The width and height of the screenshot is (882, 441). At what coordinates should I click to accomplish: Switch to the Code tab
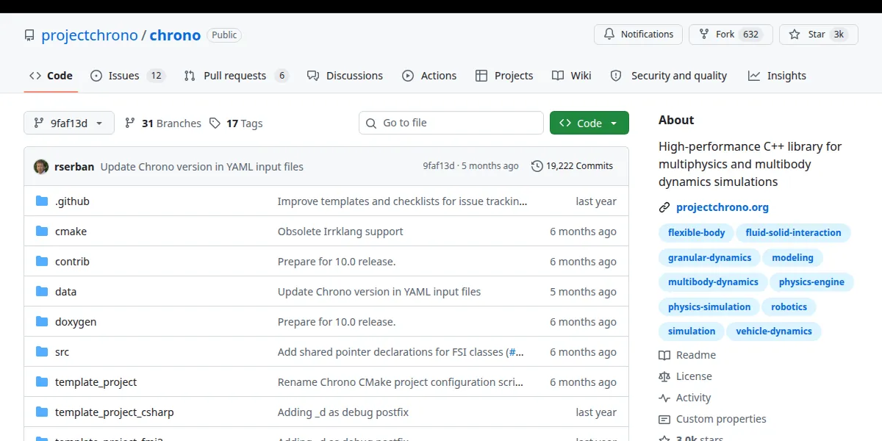click(x=51, y=76)
